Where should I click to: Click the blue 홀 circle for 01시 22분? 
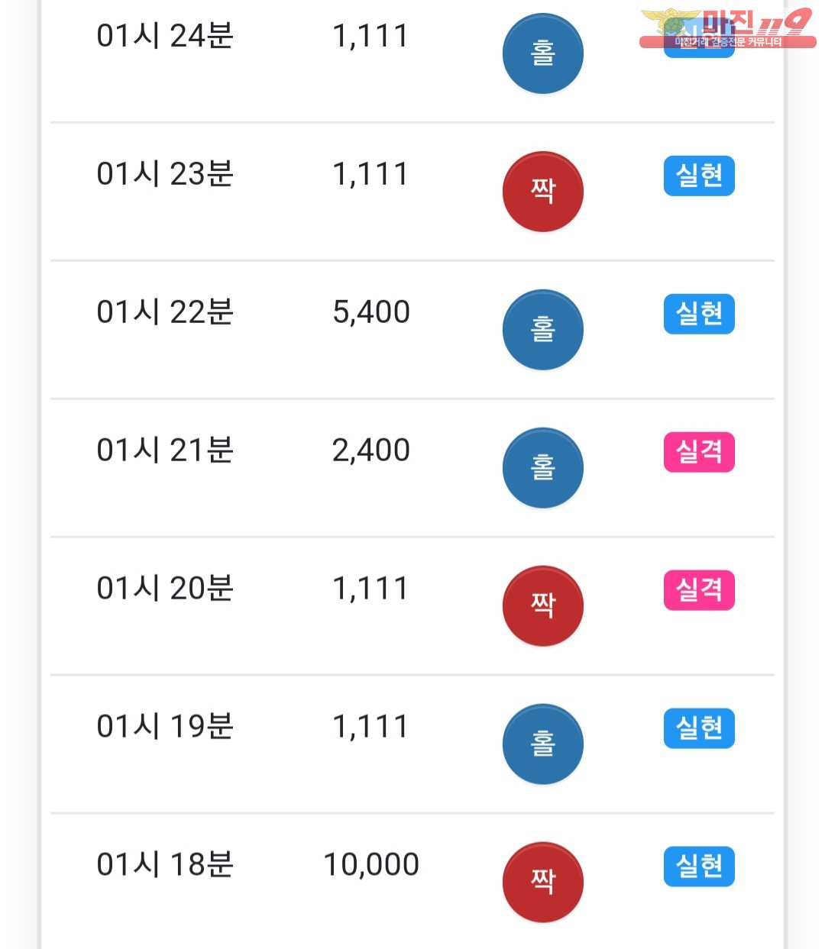(x=542, y=330)
